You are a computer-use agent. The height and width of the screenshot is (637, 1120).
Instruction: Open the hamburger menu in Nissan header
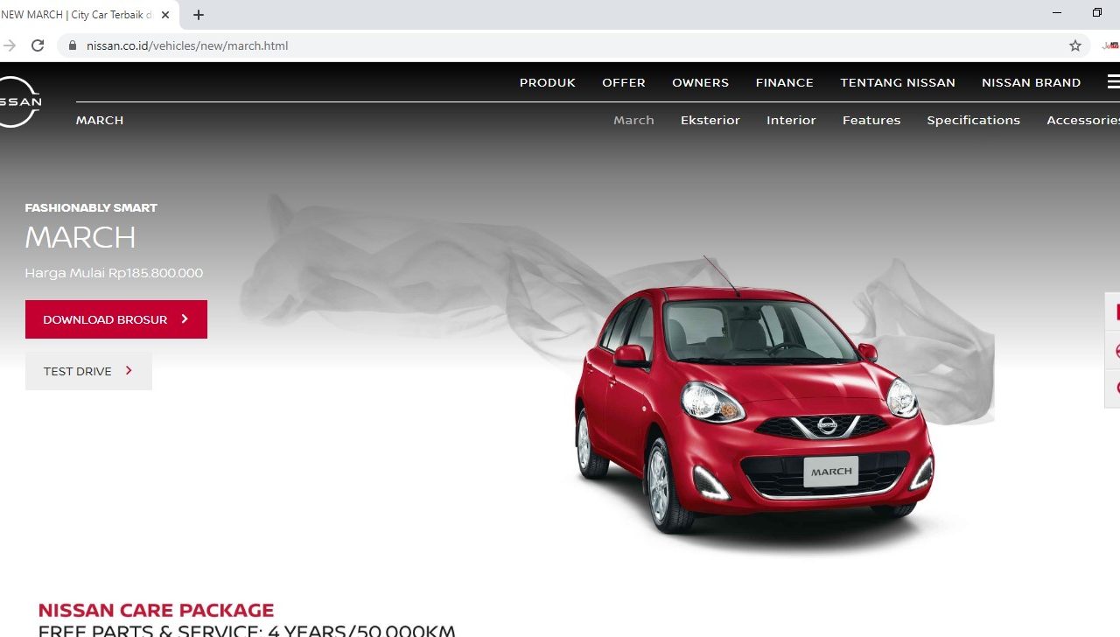coord(1112,82)
